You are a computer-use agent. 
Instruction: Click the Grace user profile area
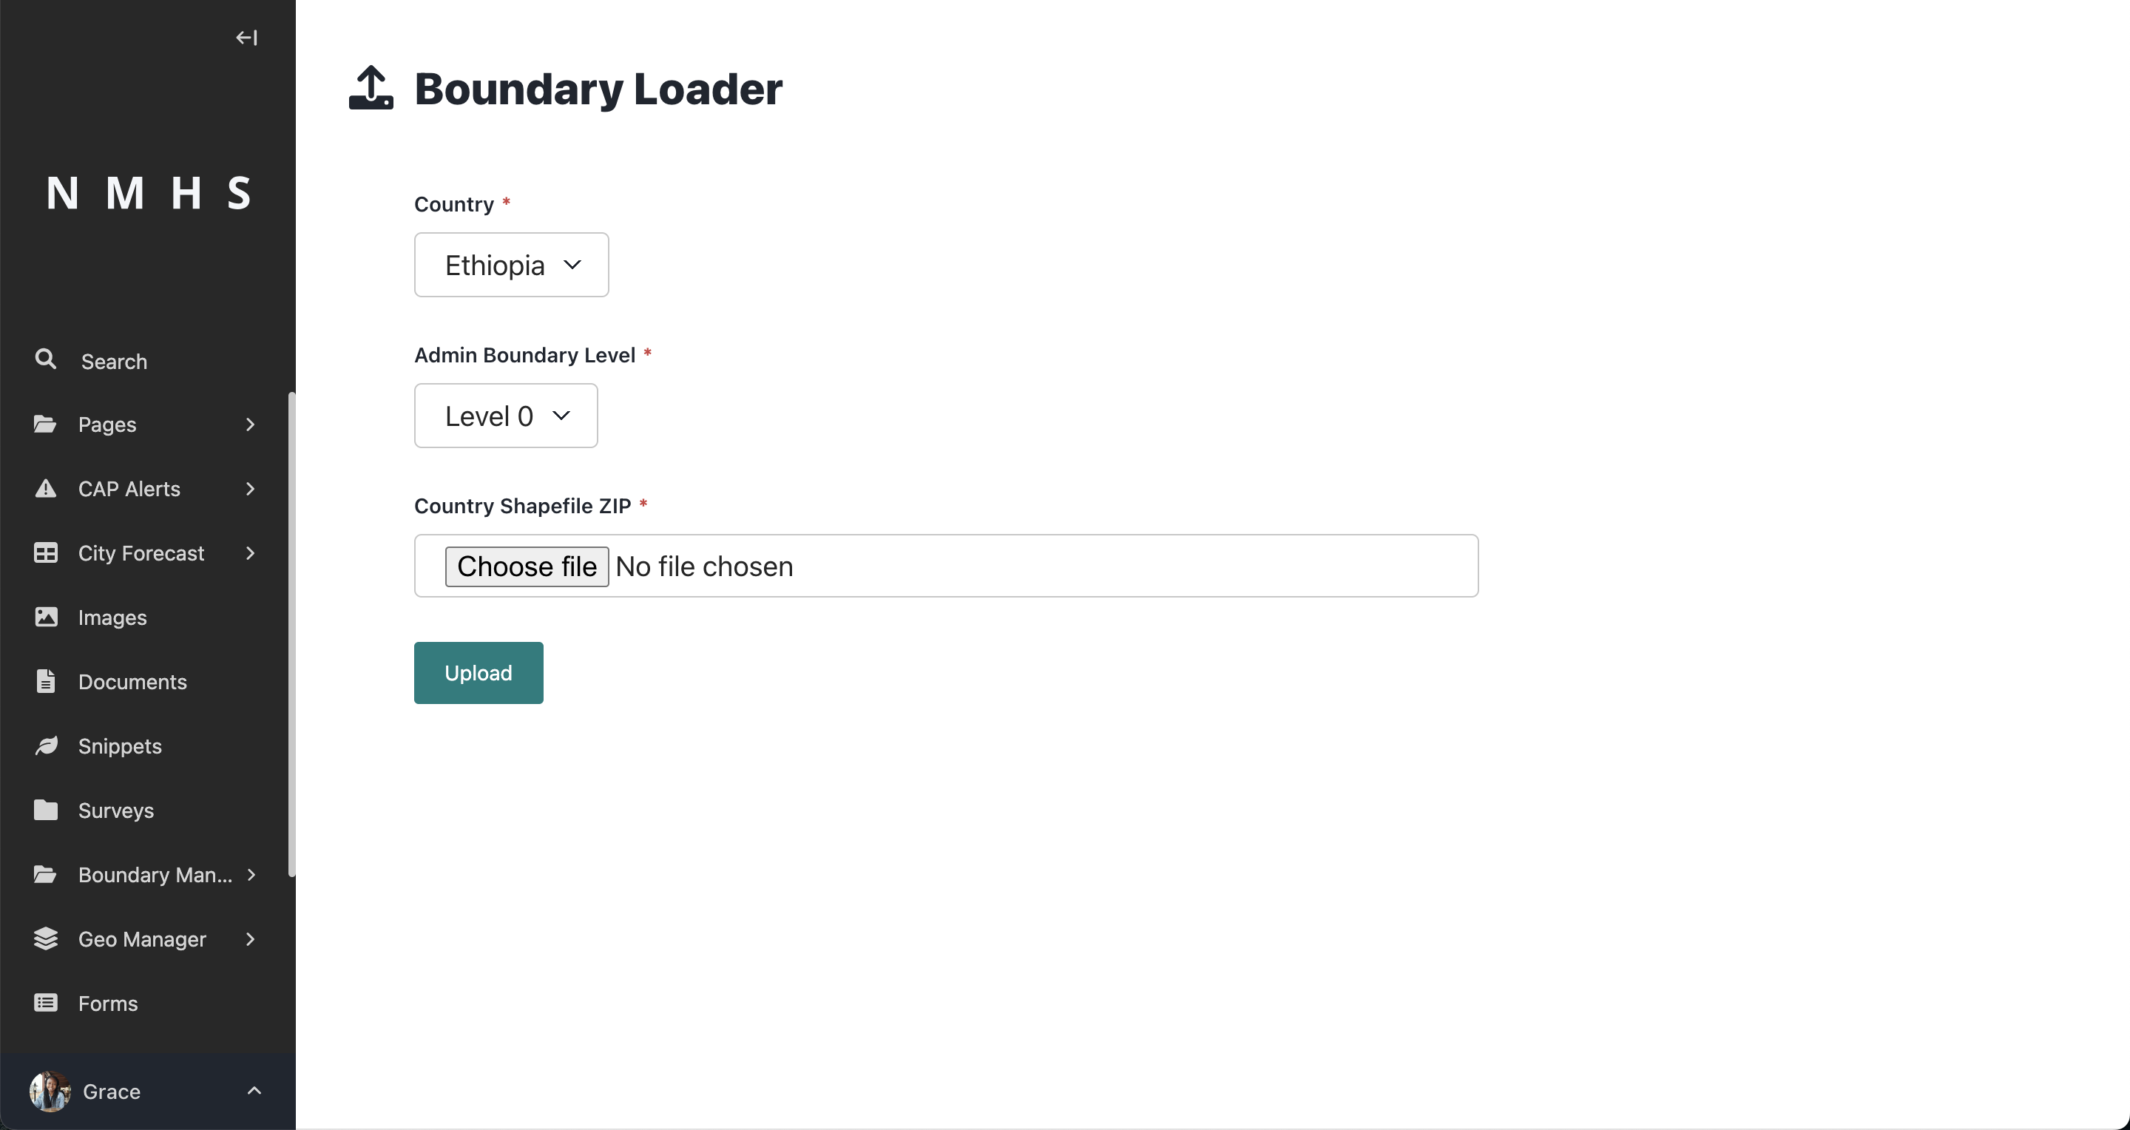(x=148, y=1092)
